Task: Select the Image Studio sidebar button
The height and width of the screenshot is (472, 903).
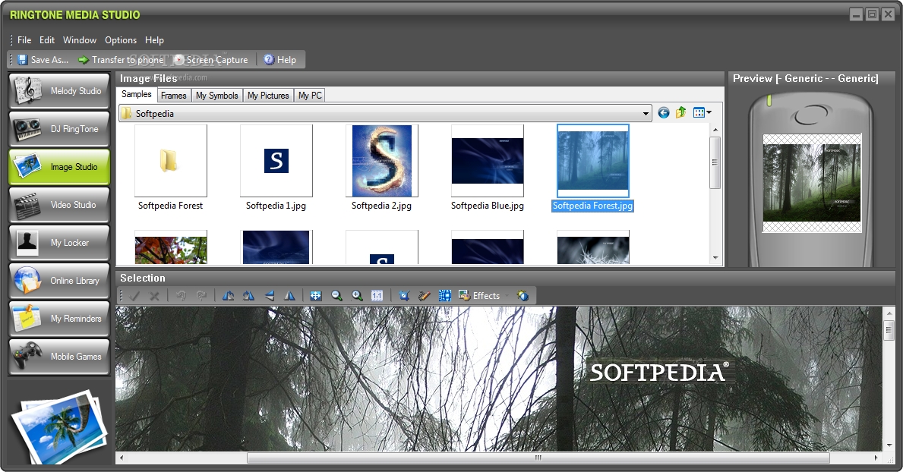Action: coord(58,167)
